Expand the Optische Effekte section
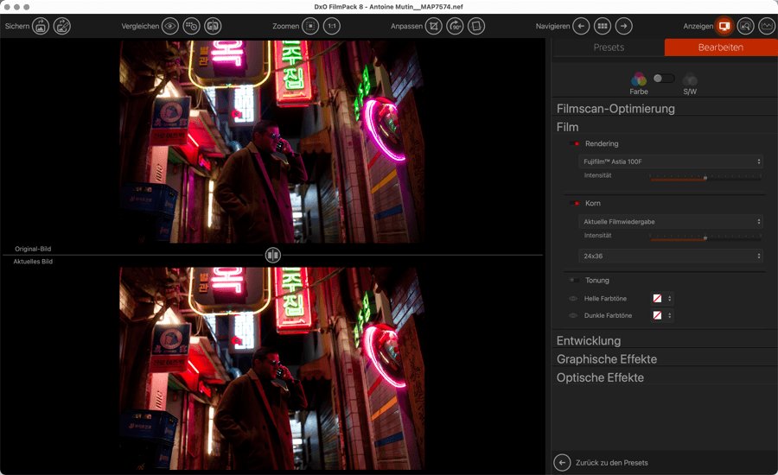Viewport: 778px width, 475px height. 600,377
